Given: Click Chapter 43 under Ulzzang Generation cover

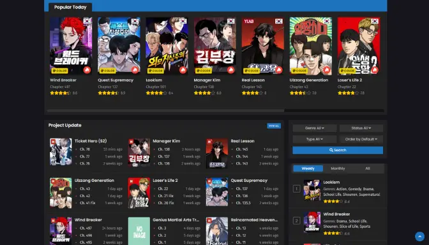Looking at the screenshot, I should (299, 87).
